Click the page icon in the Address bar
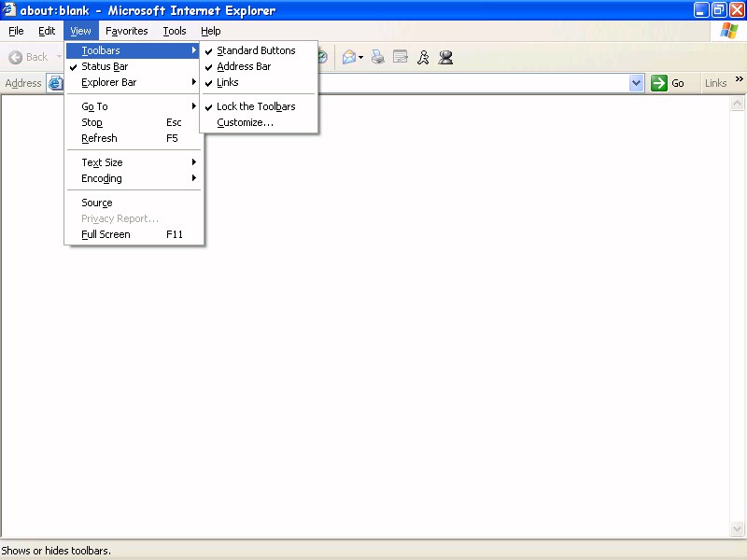747x560 pixels. point(55,83)
